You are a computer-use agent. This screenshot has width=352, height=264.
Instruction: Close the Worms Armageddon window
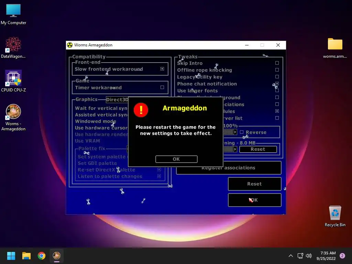tap(278, 45)
